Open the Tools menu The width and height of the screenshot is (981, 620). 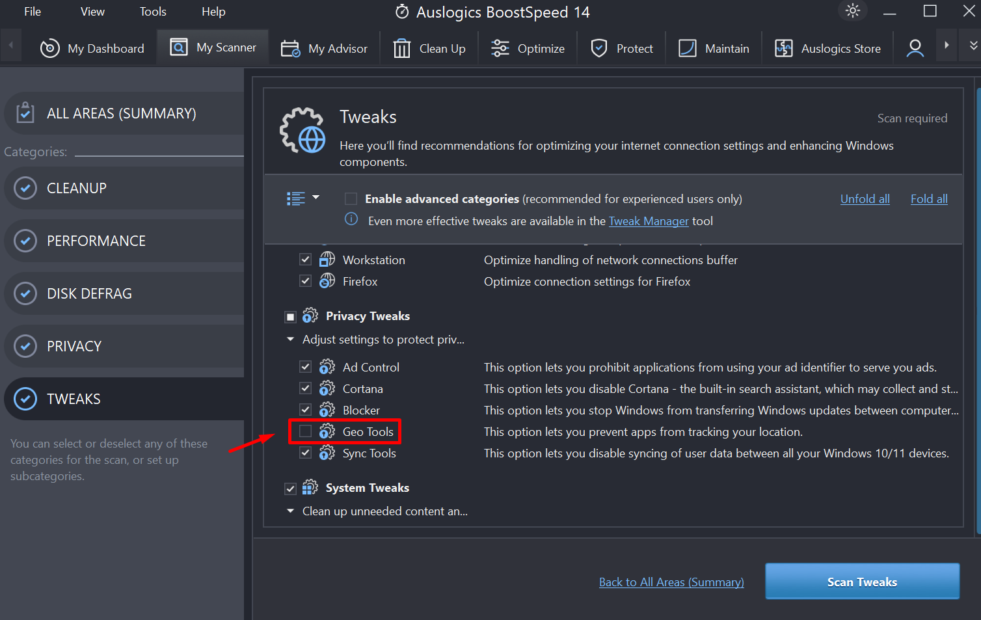click(153, 12)
